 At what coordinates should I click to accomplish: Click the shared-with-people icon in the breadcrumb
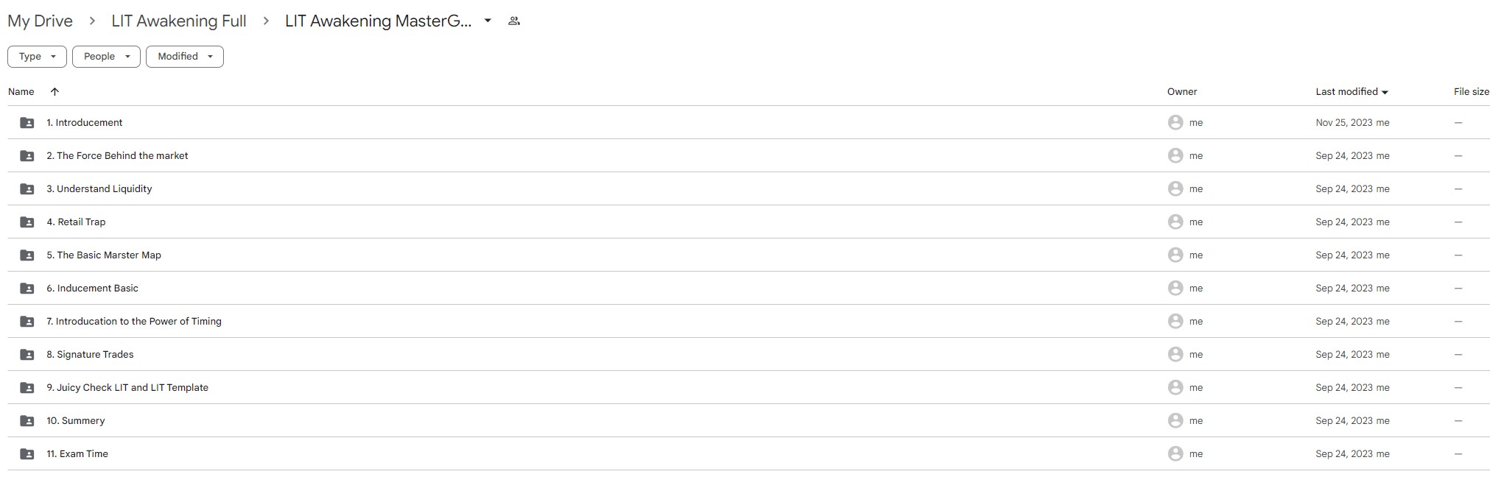pos(514,21)
